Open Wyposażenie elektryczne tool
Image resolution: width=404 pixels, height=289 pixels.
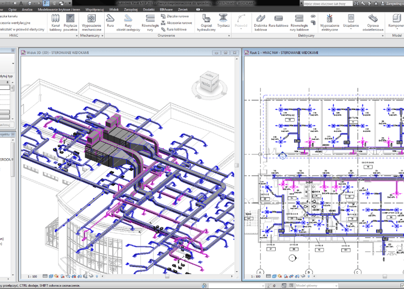pos(329,23)
